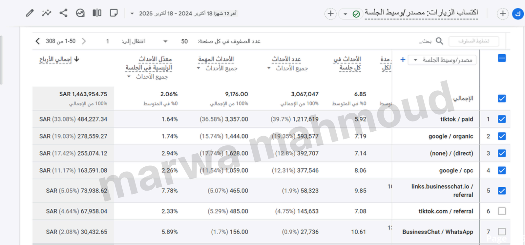This screenshot has width=525, height=245.
Task: Check the tiktok.com / referral row checkbox
Action: 502,211
